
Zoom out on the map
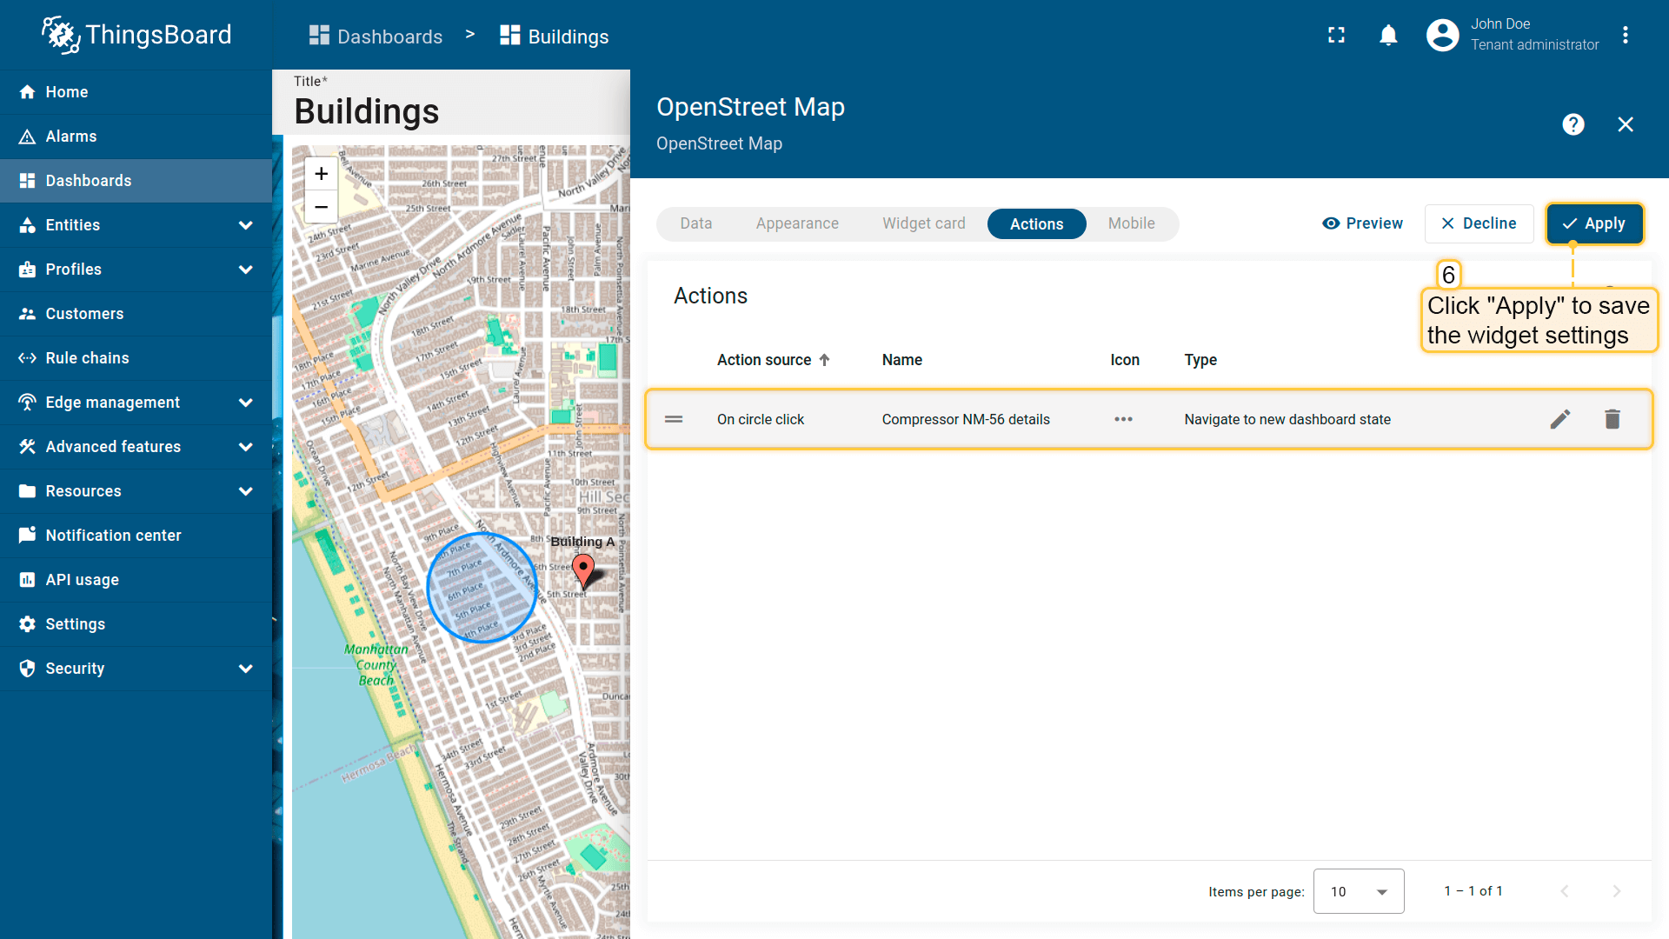tap(321, 207)
